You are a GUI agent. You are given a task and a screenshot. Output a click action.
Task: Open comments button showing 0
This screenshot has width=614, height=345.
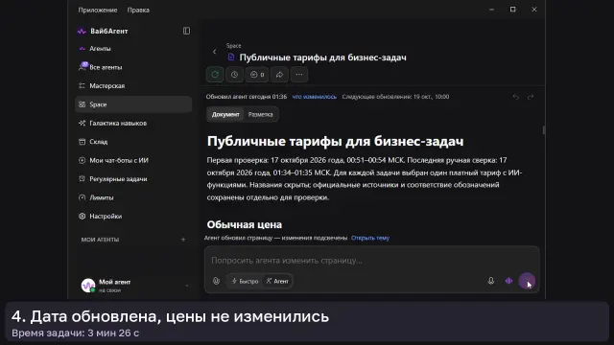257,75
